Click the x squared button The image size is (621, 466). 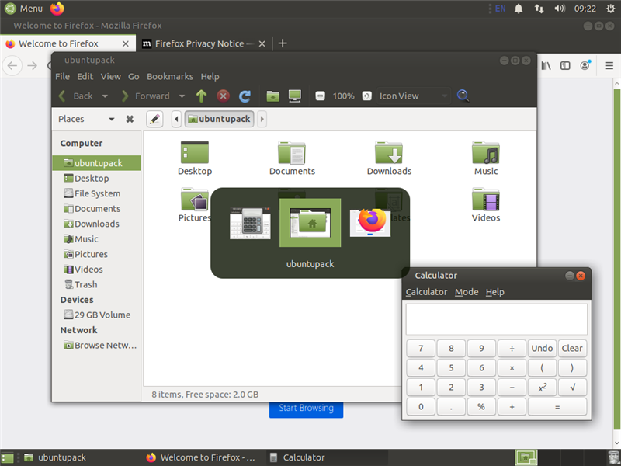pos(542,387)
